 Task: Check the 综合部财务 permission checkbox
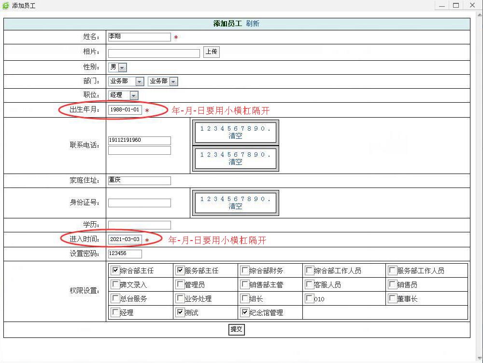point(245,270)
